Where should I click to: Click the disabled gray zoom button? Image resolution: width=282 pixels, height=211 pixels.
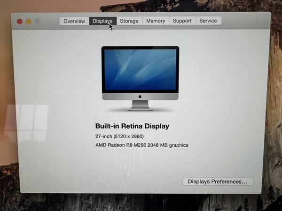point(37,21)
